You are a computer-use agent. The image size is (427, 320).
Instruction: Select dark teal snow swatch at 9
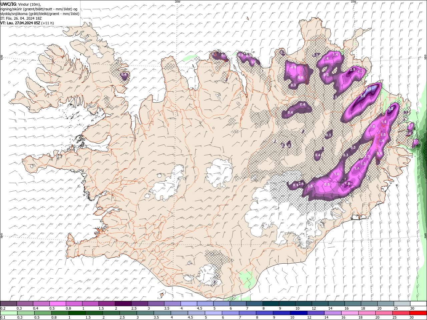pyautogui.click(x=287, y=304)
